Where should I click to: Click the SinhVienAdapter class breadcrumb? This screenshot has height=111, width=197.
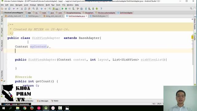[125, 13]
